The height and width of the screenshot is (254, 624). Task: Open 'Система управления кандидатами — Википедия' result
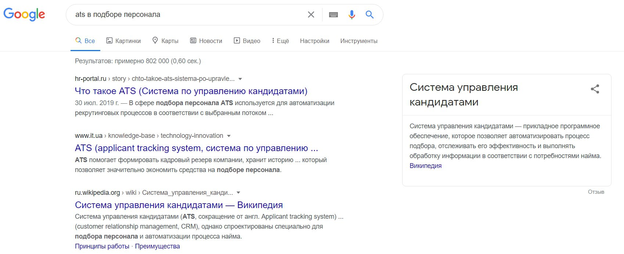(x=179, y=205)
